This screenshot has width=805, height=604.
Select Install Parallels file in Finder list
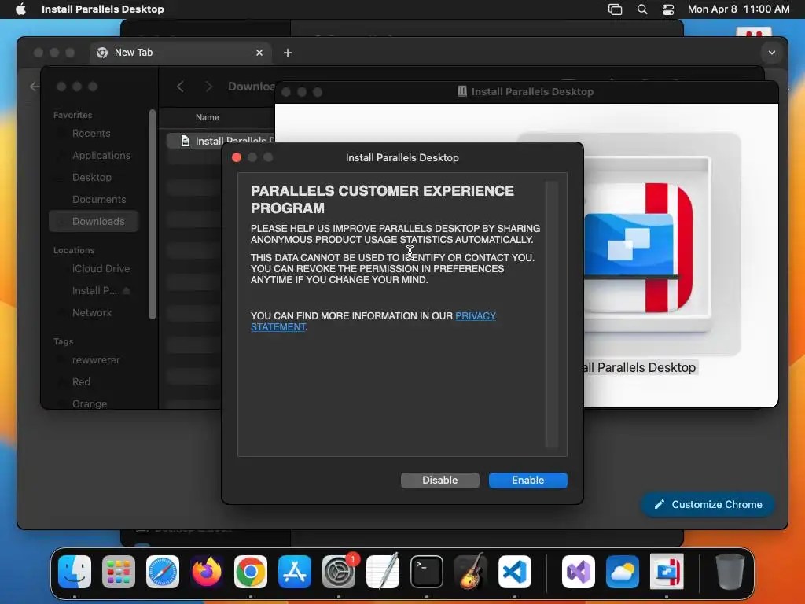tap(221, 141)
